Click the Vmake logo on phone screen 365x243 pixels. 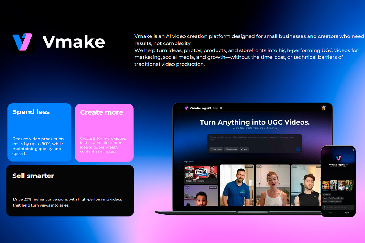click(338, 158)
